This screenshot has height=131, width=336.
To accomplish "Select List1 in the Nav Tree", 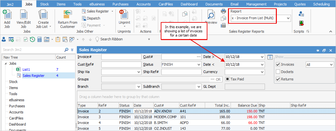I will pos(27,69).
